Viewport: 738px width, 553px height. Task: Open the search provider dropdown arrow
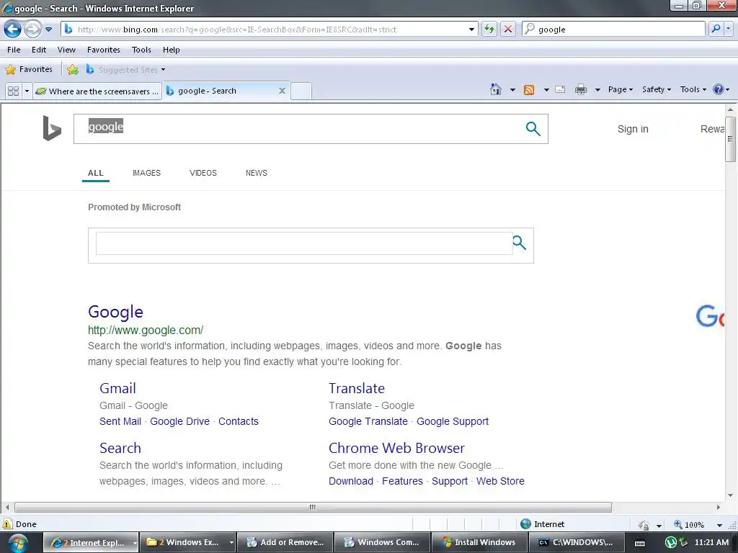728,29
